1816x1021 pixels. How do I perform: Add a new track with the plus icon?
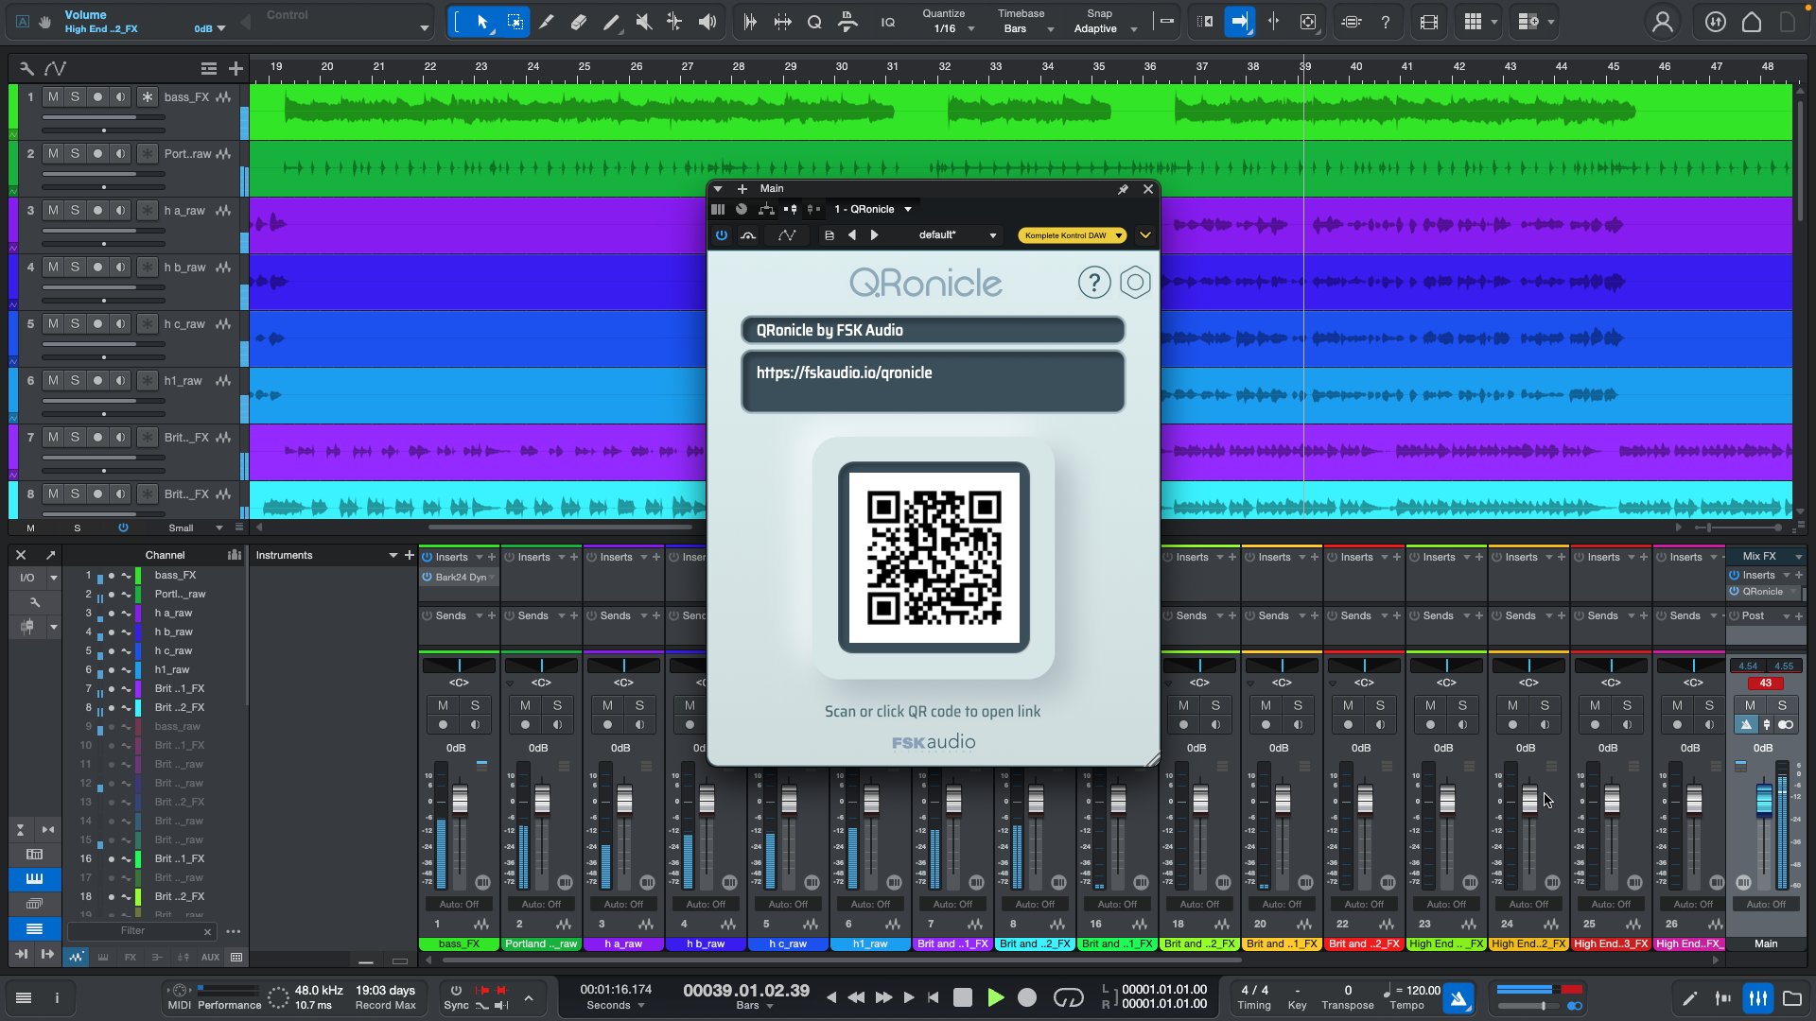pos(236,68)
